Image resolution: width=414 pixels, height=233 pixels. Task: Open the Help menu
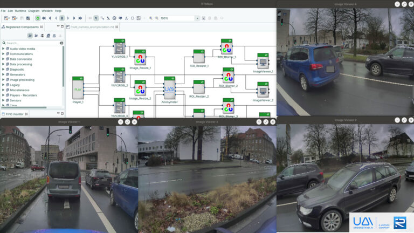[58, 11]
